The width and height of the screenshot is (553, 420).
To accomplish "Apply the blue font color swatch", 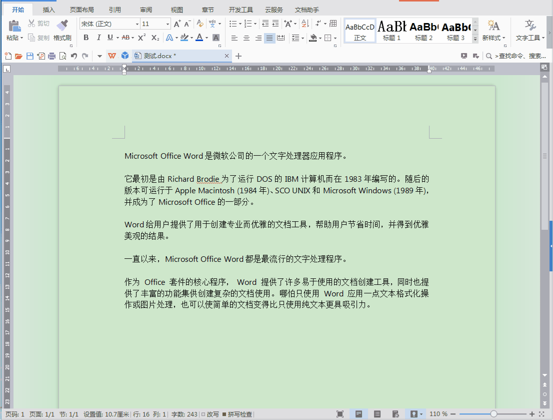I will 199,38.
